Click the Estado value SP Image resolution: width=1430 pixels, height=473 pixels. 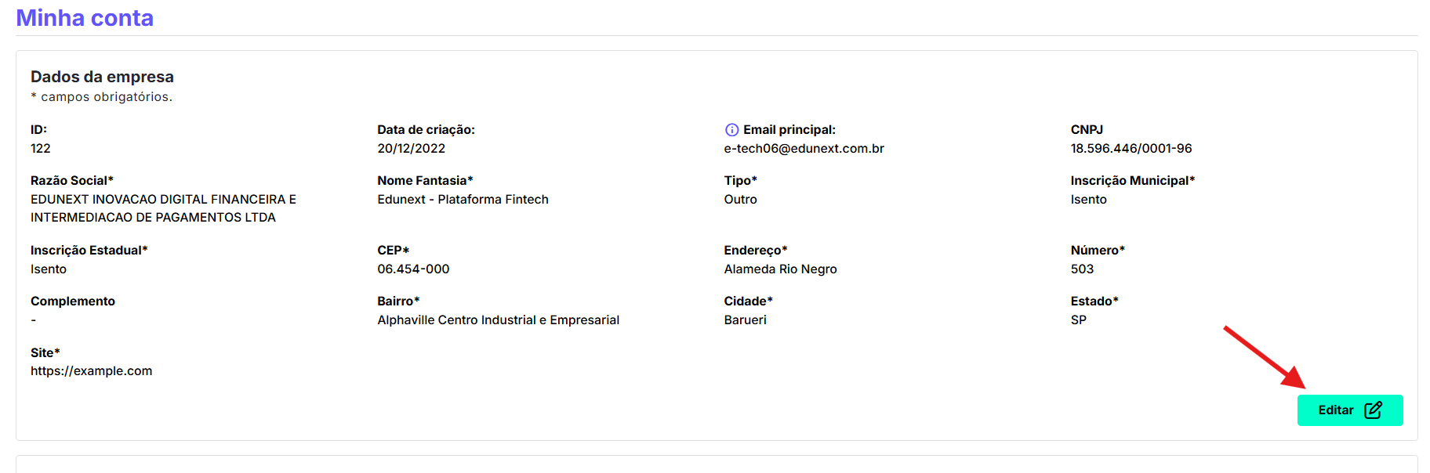1079,320
